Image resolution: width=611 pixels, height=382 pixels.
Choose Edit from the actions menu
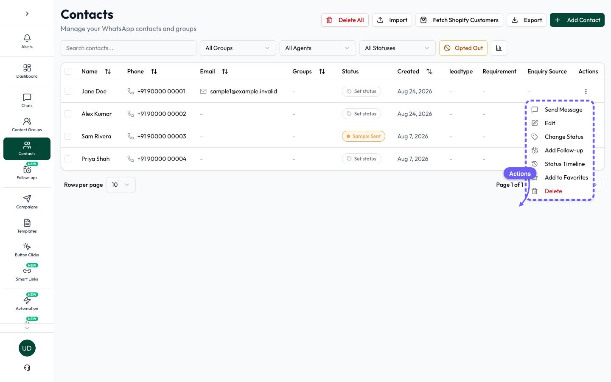559,123
